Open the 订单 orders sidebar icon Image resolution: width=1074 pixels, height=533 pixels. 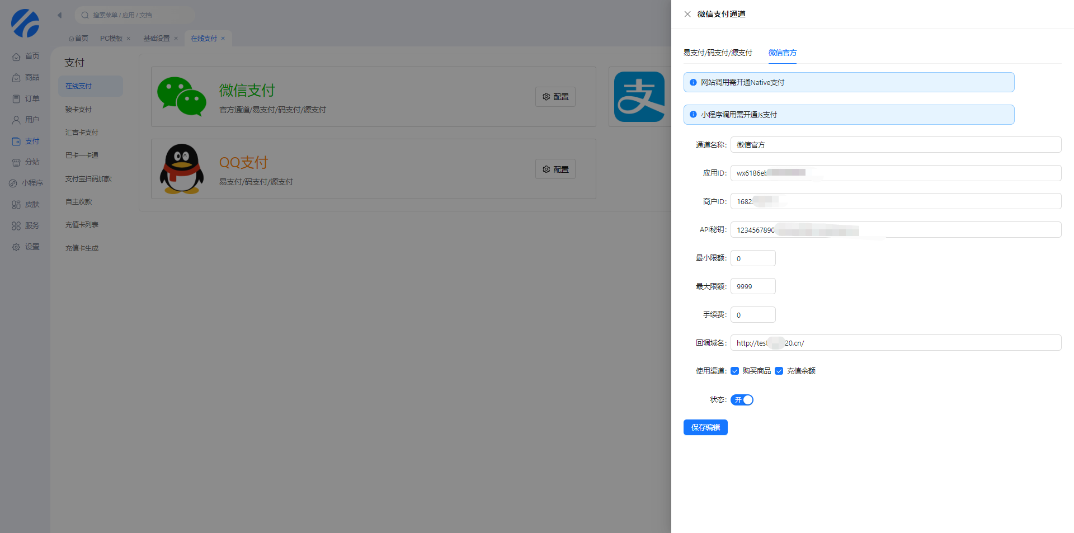pyautogui.click(x=16, y=99)
